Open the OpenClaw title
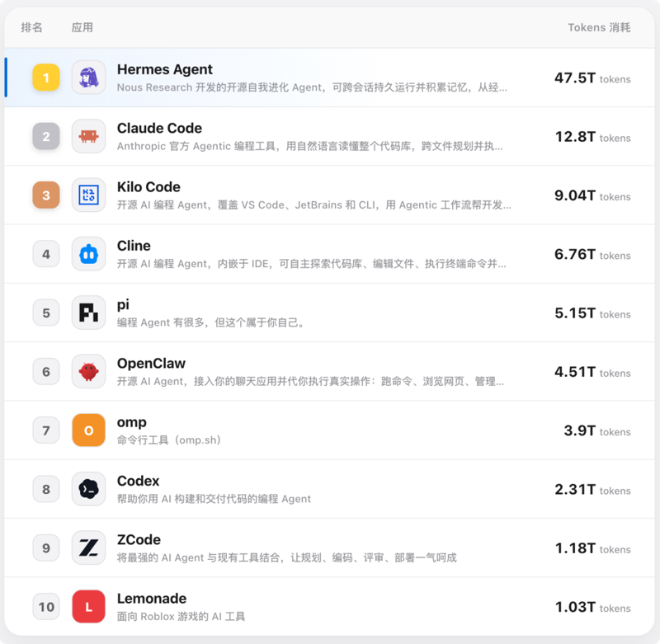 click(151, 363)
